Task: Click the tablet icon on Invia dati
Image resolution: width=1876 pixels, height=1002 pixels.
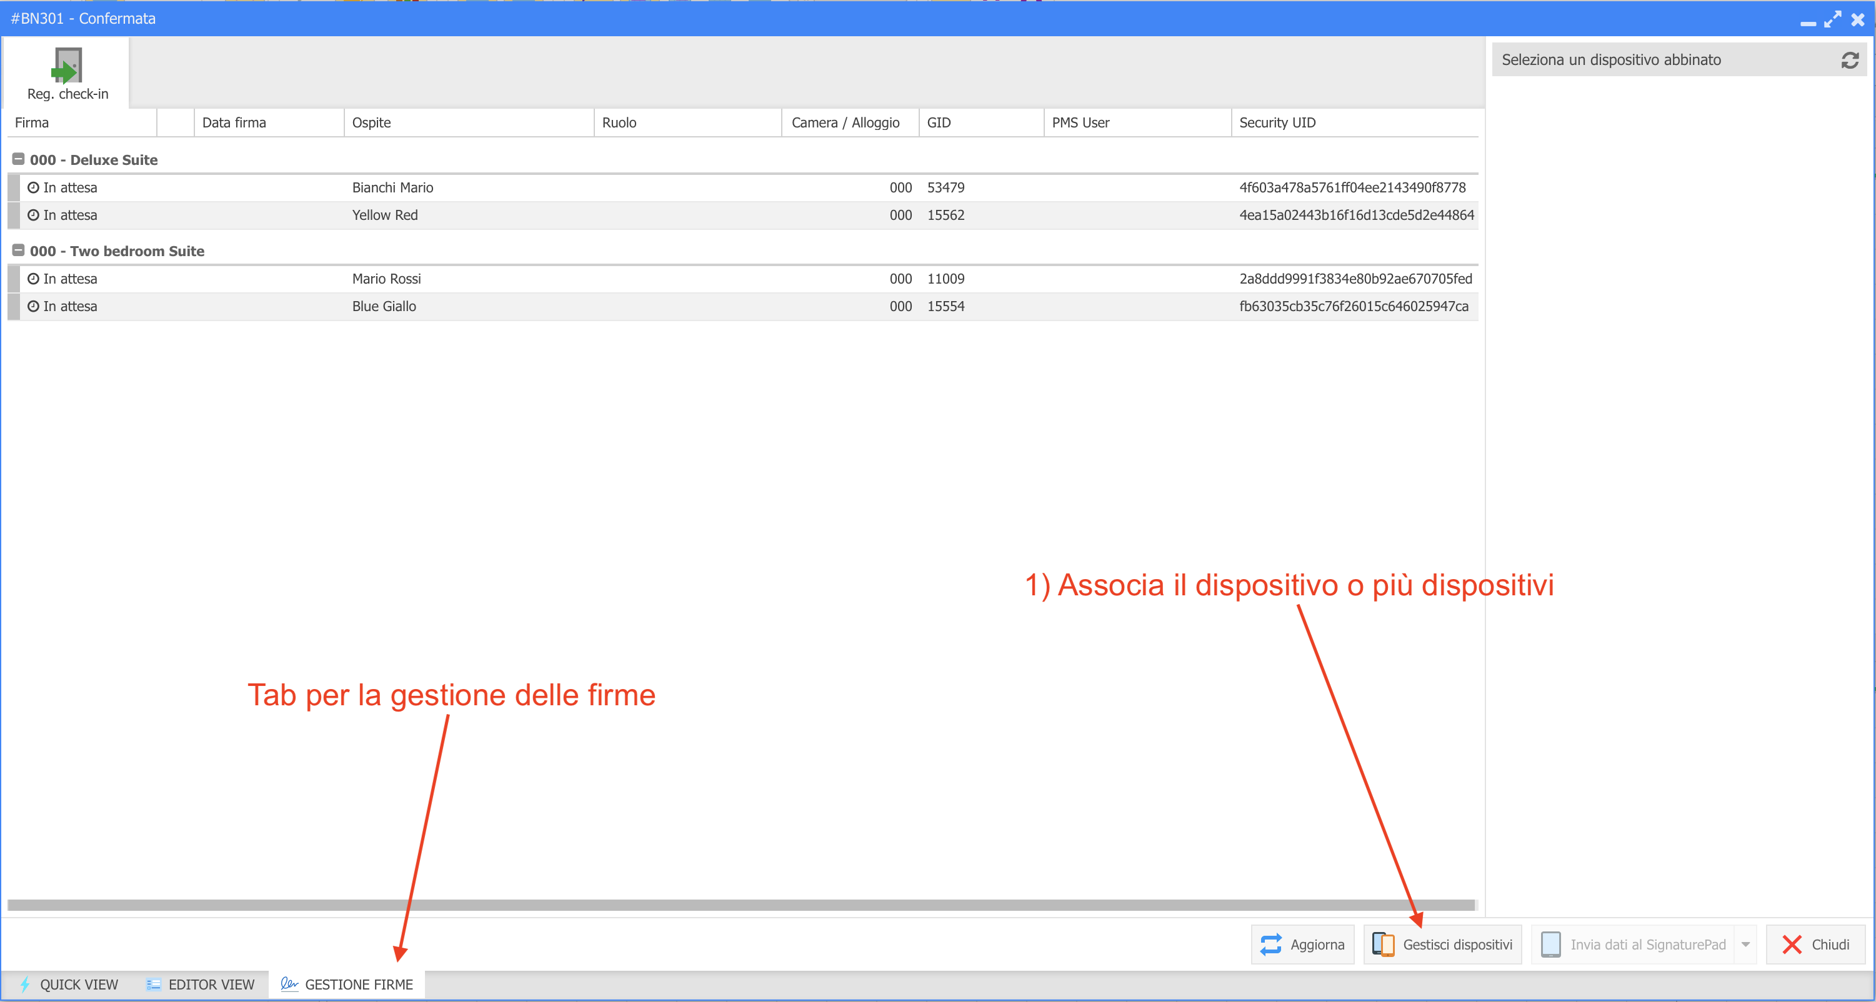Action: tap(1550, 945)
